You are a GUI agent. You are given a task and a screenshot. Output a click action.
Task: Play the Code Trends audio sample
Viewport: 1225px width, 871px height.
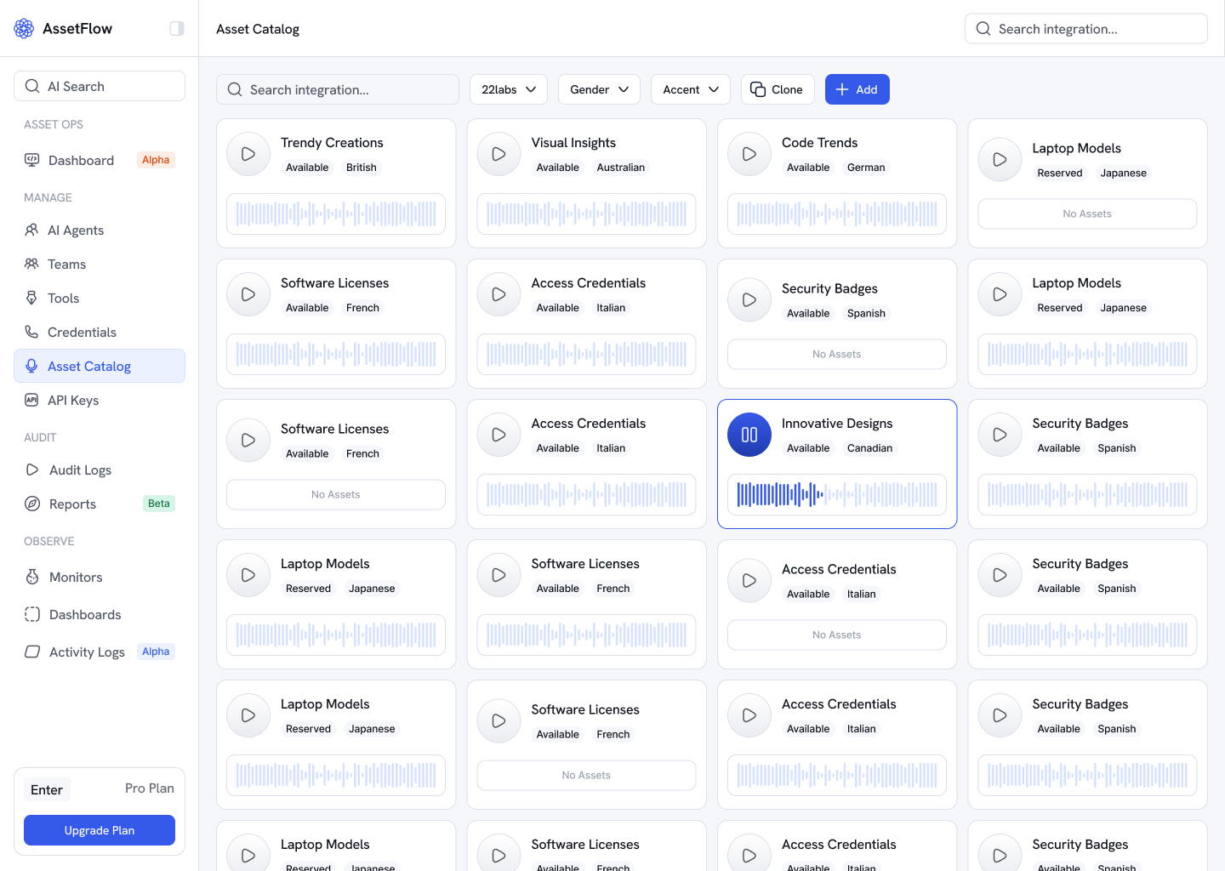[749, 154]
